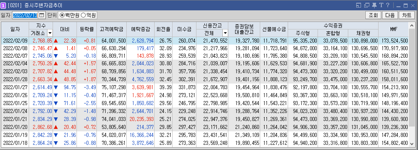Click deposit change value 20,235,393
The image size is (418, 150).
(x=141, y=119)
